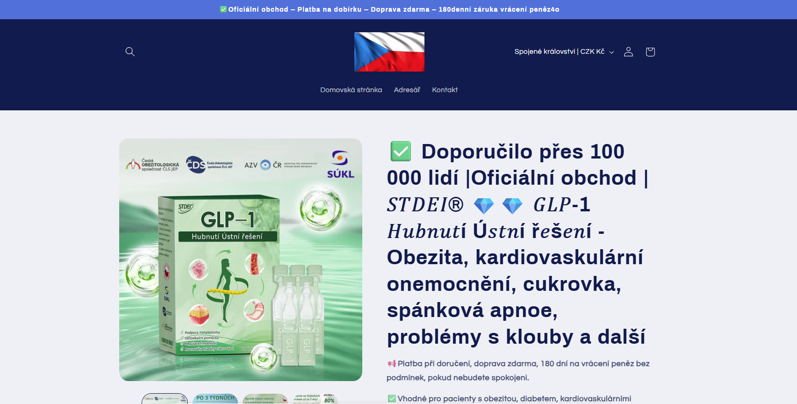Open the main GLP-1 product image

(x=241, y=260)
